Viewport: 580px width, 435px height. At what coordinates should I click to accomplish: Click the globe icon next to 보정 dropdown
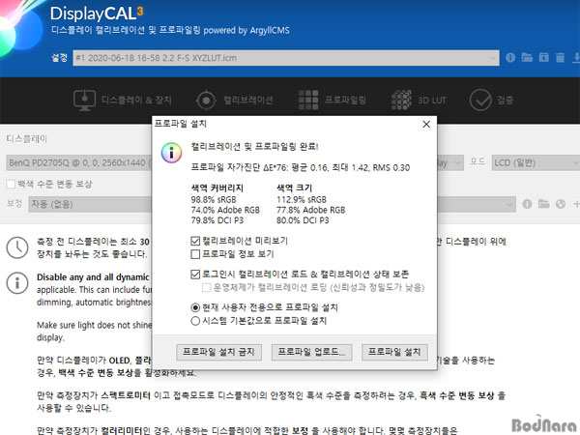561,204
